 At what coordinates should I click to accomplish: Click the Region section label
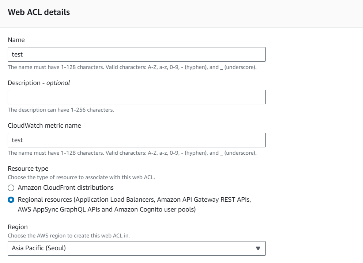coord(18,227)
